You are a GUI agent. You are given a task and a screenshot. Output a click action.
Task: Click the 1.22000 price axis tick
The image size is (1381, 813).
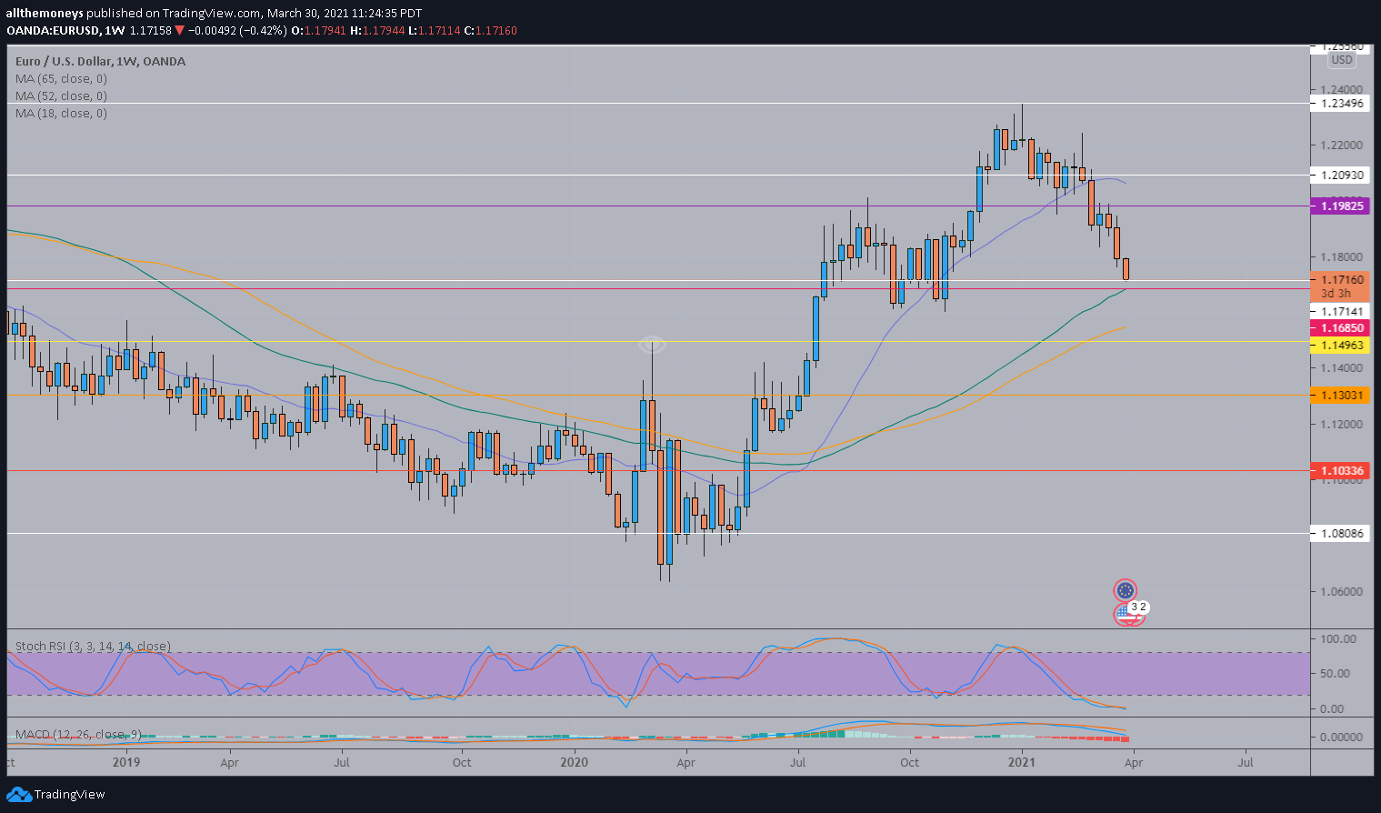(x=1341, y=146)
